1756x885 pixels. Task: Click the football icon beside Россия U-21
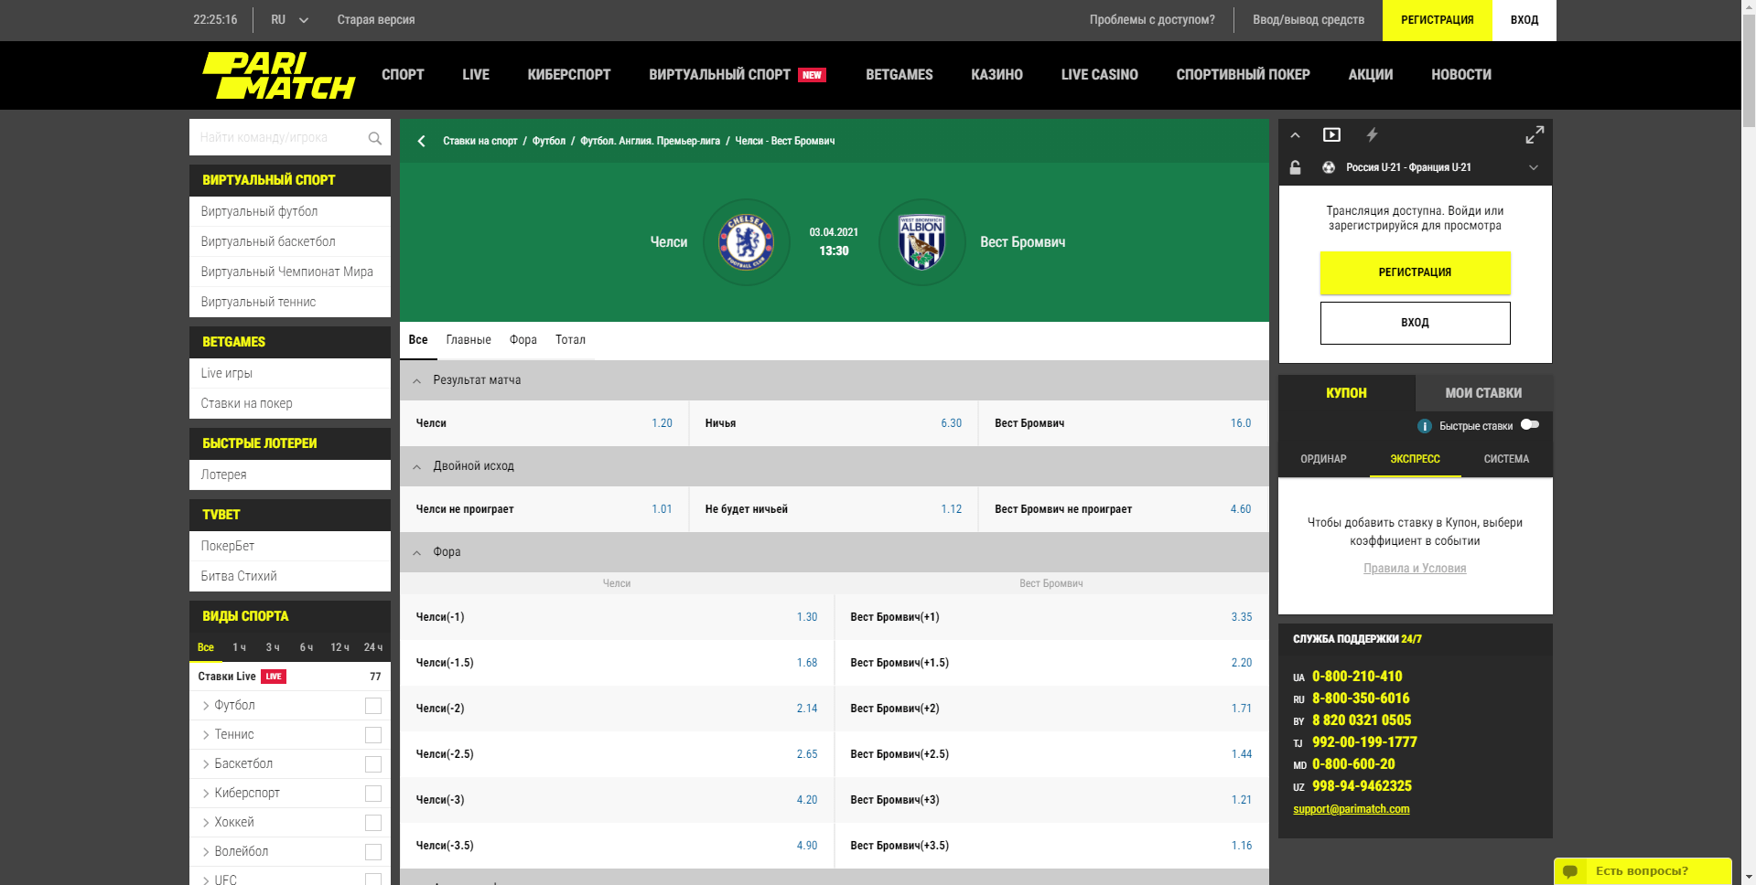click(x=1329, y=167)
